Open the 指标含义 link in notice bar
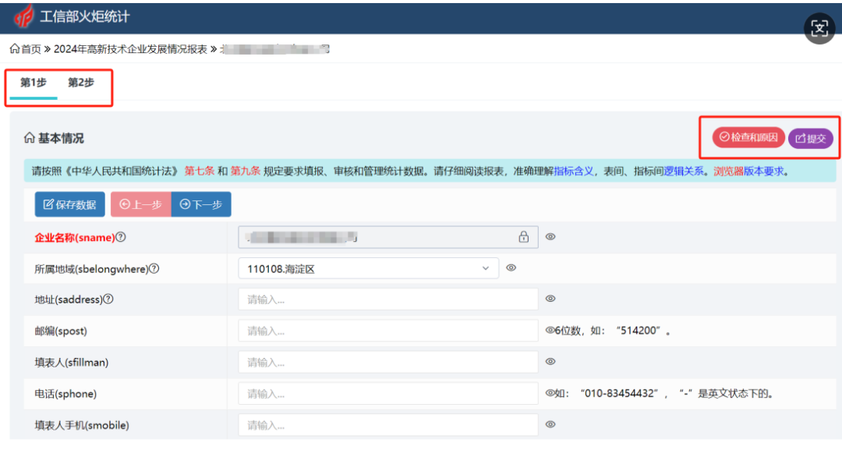 [x=574, y=171]
